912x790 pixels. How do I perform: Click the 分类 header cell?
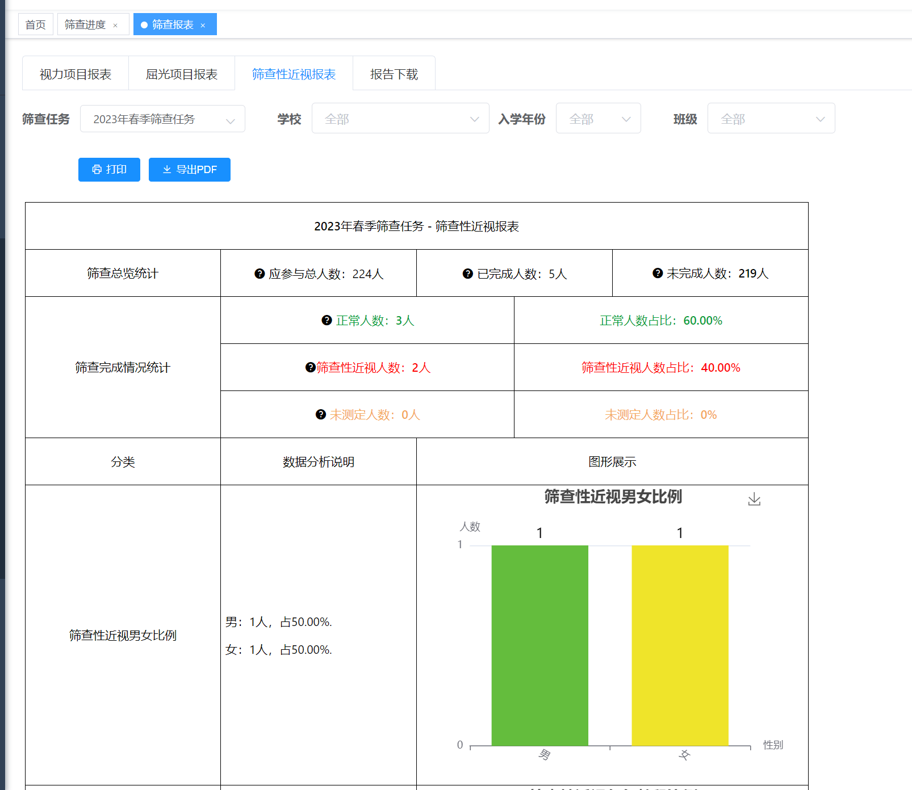(123, 461)
